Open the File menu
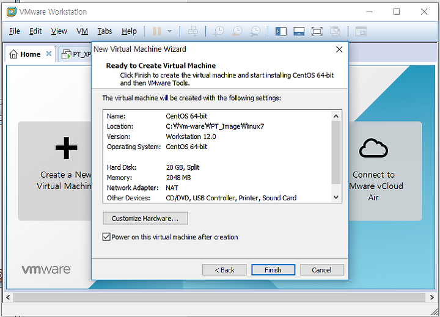This screenshot has height=317, width=440. (x=14, y=31)
